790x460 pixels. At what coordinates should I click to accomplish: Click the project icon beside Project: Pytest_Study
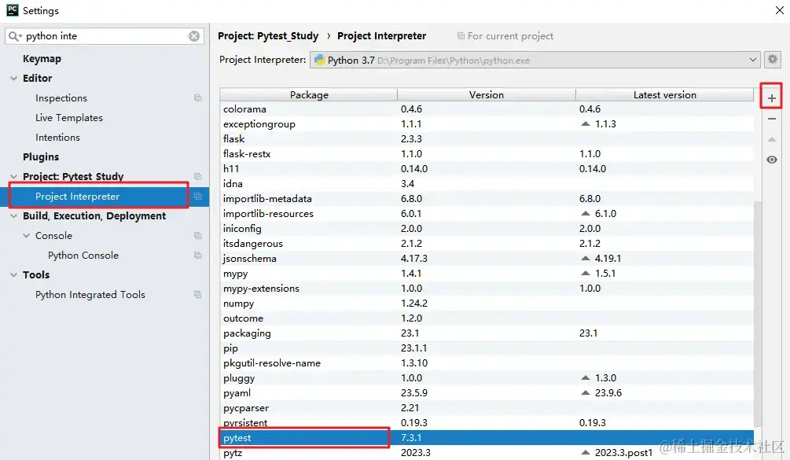[197, 176]
